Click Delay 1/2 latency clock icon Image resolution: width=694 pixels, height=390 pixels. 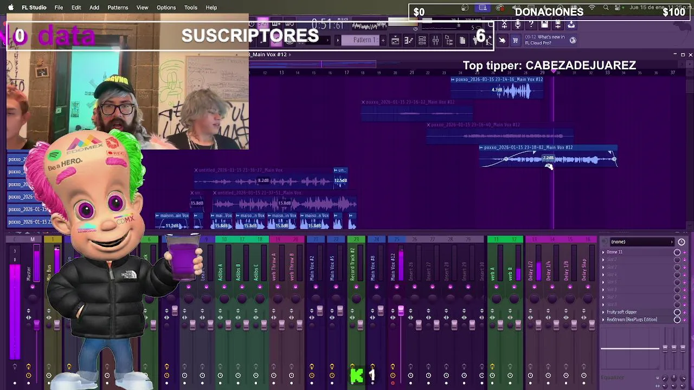(530, 375)
